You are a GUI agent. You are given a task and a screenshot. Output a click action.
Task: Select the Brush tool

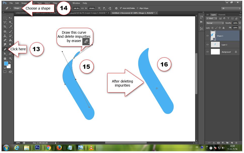10,31
